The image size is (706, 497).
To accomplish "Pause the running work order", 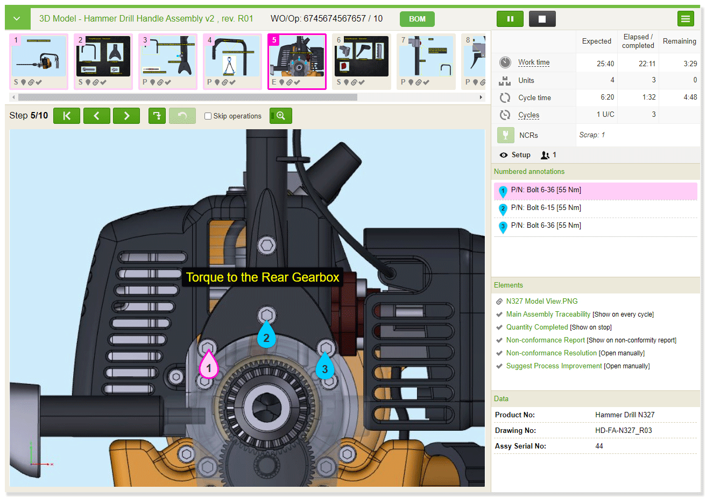I will (x=510, y=19).
